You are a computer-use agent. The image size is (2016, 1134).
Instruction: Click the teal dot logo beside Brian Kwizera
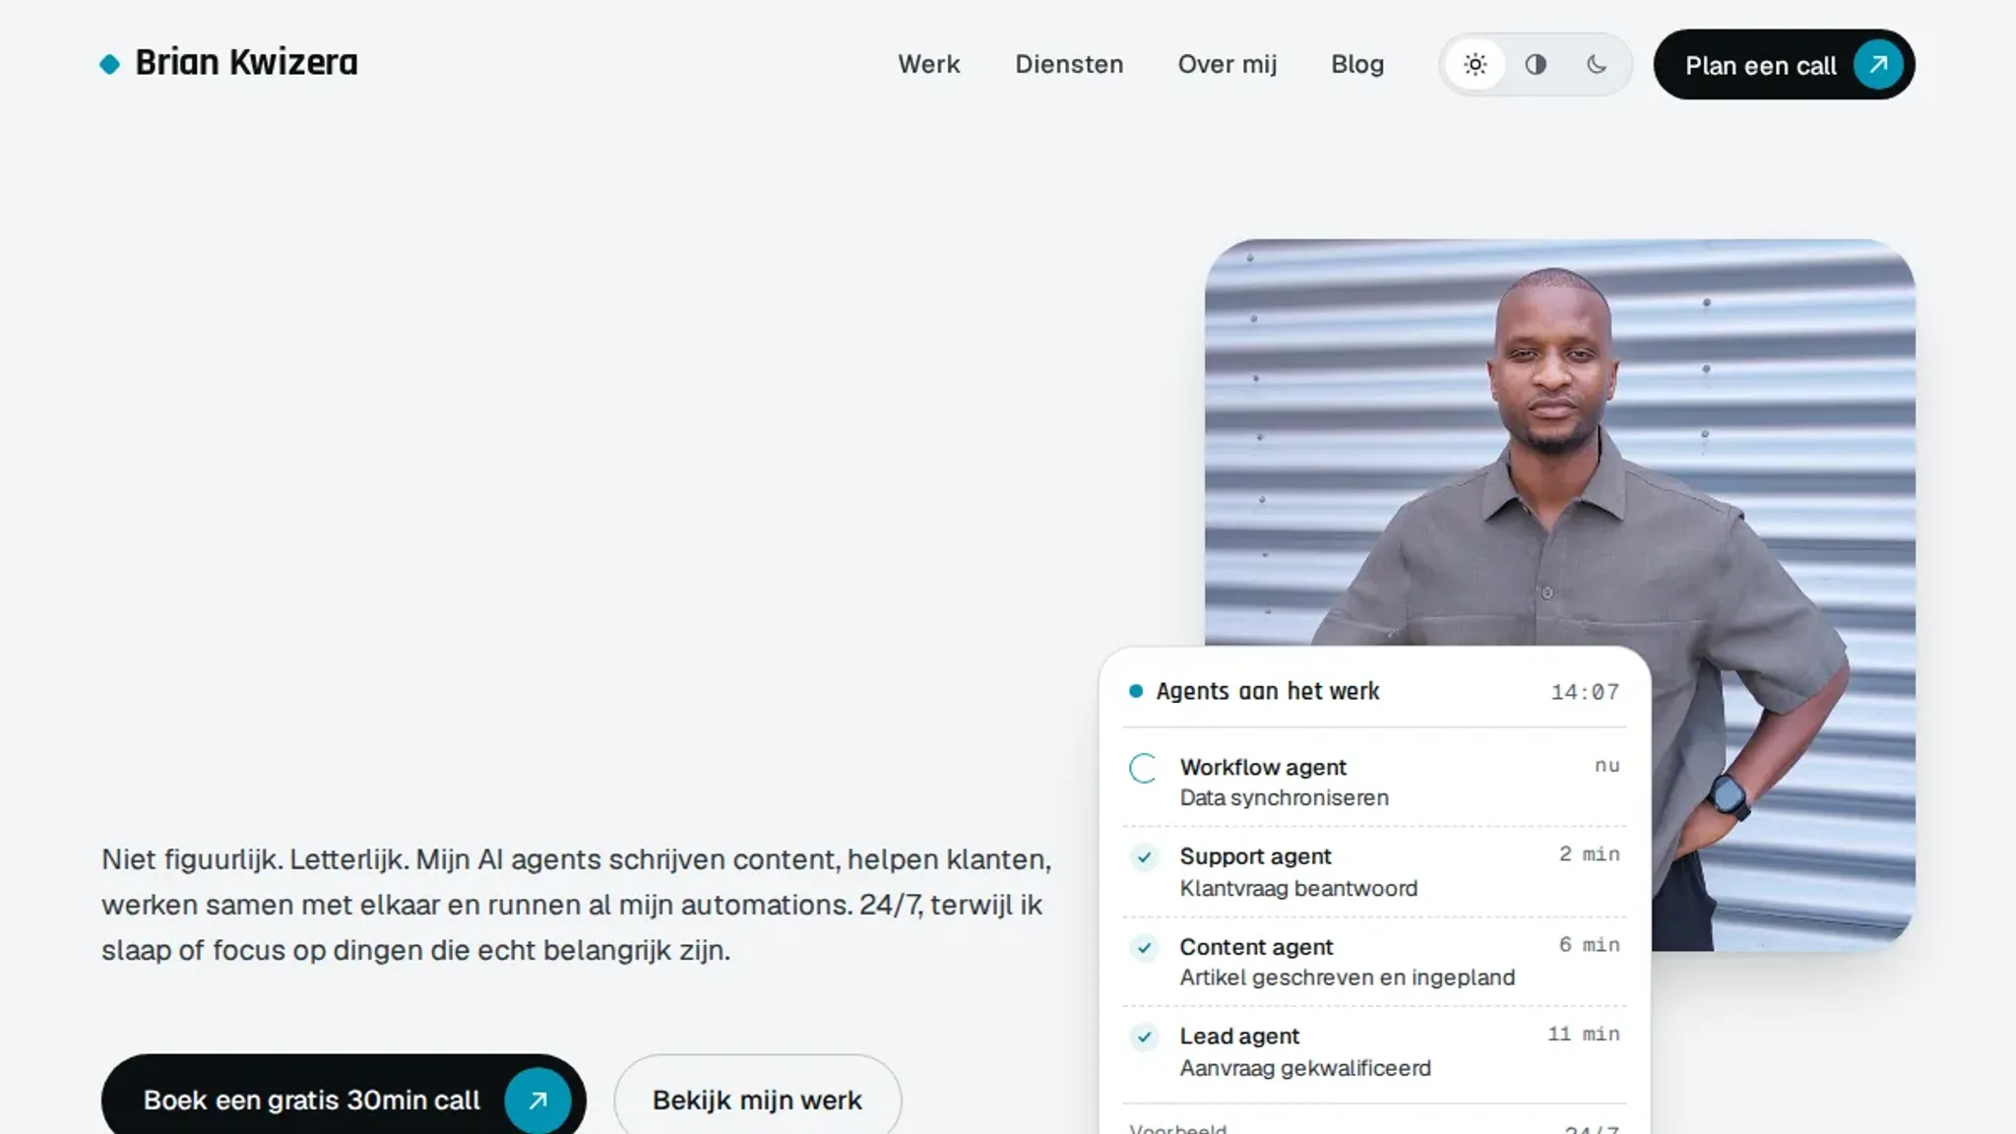coord(110,64)
